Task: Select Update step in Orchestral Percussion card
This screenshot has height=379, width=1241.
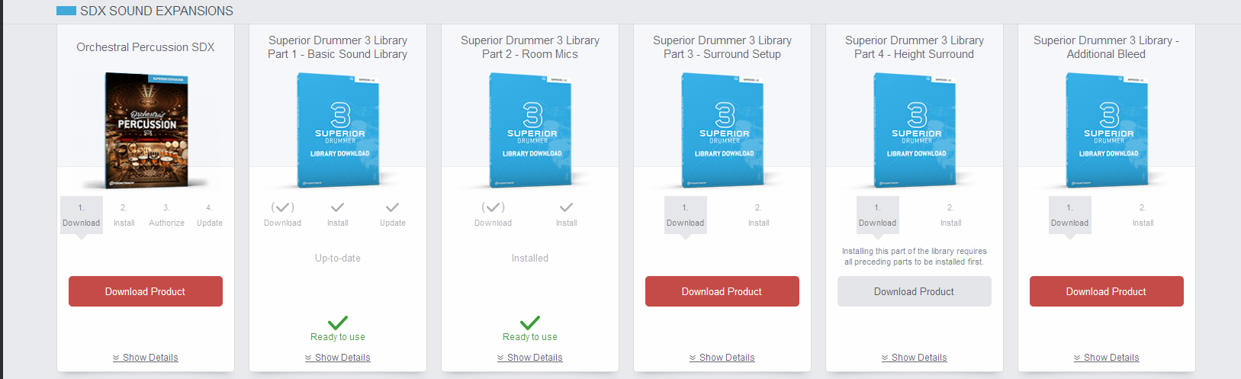Action: [x=210, y=215]
